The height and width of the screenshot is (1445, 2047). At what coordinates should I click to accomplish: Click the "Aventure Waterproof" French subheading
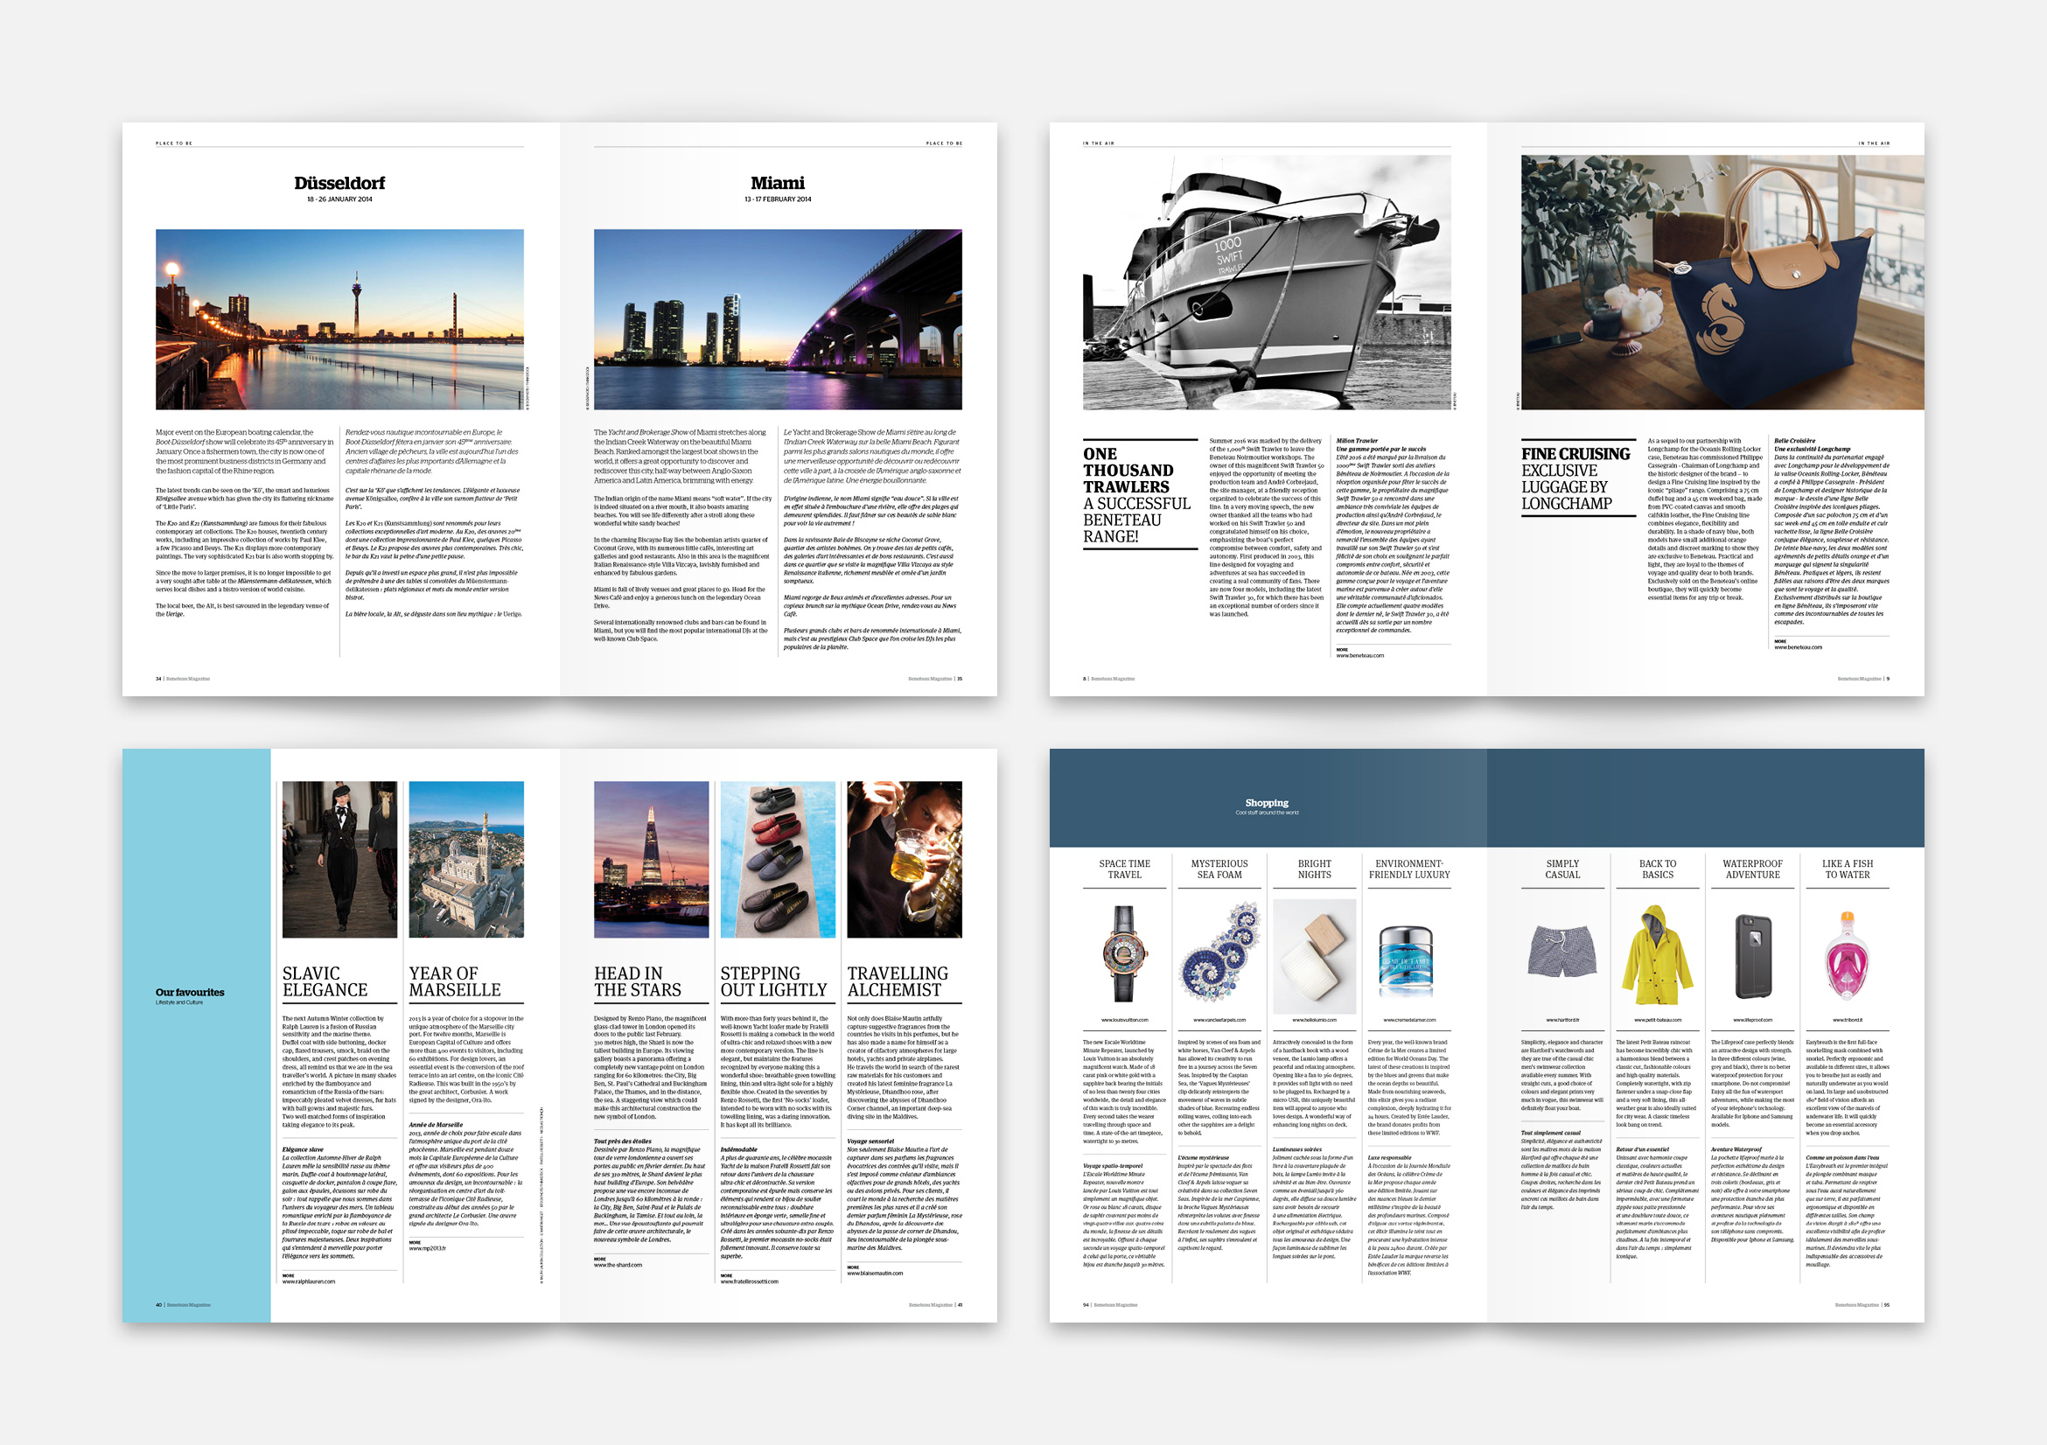[x=1736, y=1150]
